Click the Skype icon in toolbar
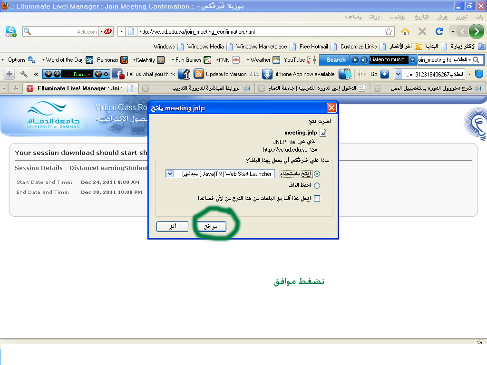The width and height of the screenshot is (487, 365). pyautogui.click(x=10, y=32)
